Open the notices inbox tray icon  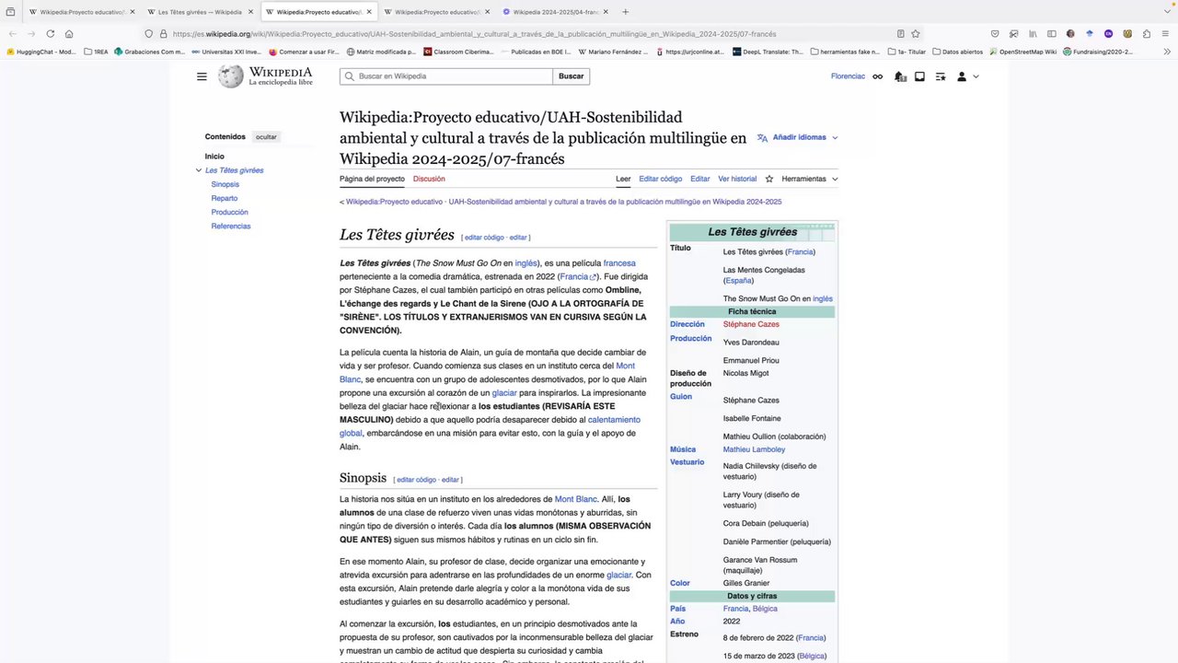[919, 76]
